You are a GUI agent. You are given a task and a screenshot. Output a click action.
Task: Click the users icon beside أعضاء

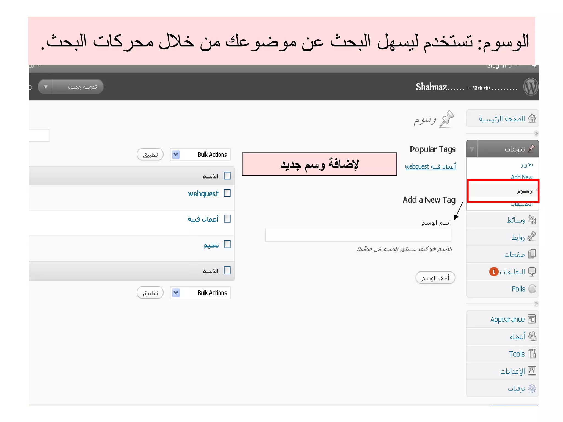click(x=532, y=336)
